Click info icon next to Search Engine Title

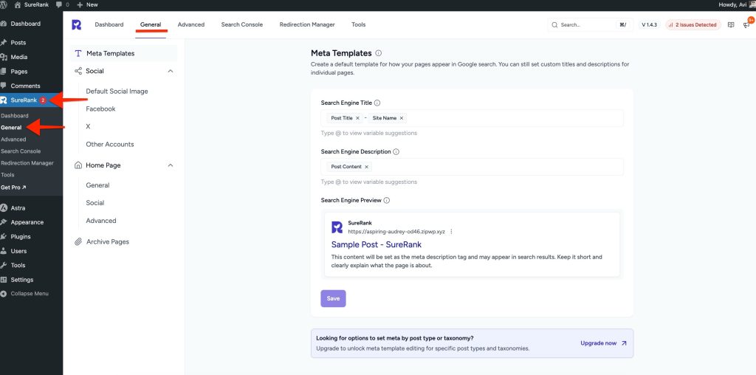(377, 103)
